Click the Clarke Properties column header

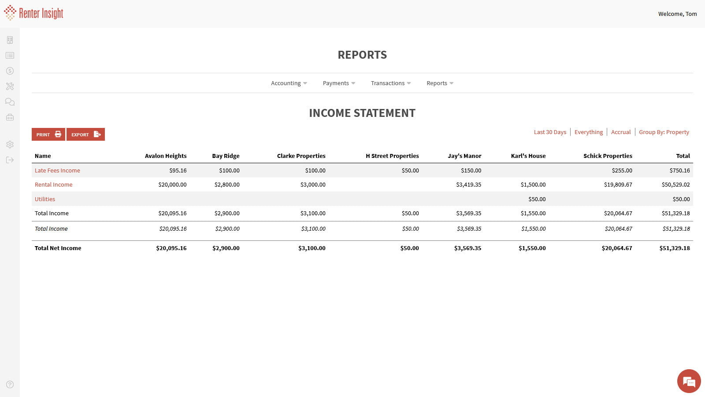point(301,156)
